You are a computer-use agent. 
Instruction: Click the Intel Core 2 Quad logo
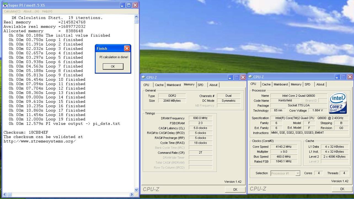338,103
